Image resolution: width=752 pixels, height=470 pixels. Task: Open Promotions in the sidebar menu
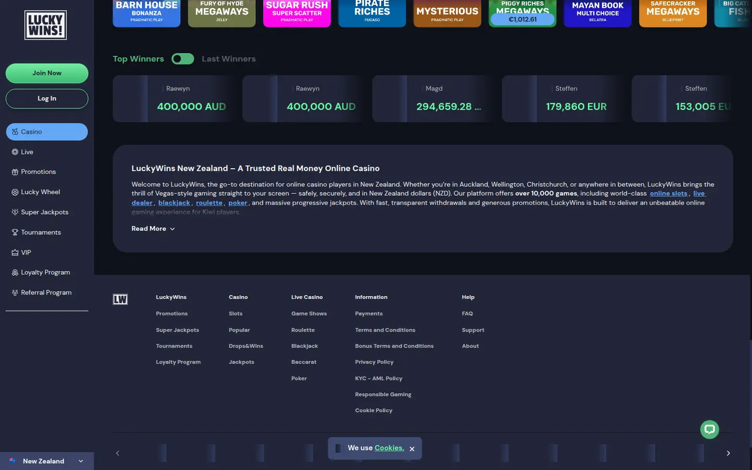47,172
